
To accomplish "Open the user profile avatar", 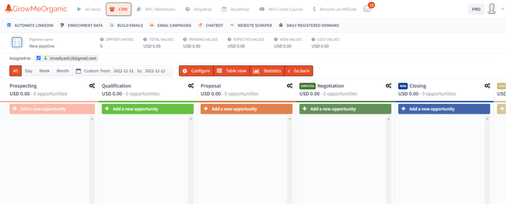I will [x=492, y=9].
